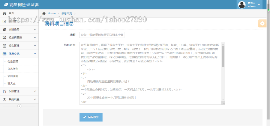
Task: Click the edit pencil icon in sidebar
Action: pos(4,21)
